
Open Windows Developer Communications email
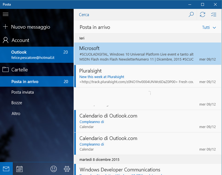(x=148, y=169)
